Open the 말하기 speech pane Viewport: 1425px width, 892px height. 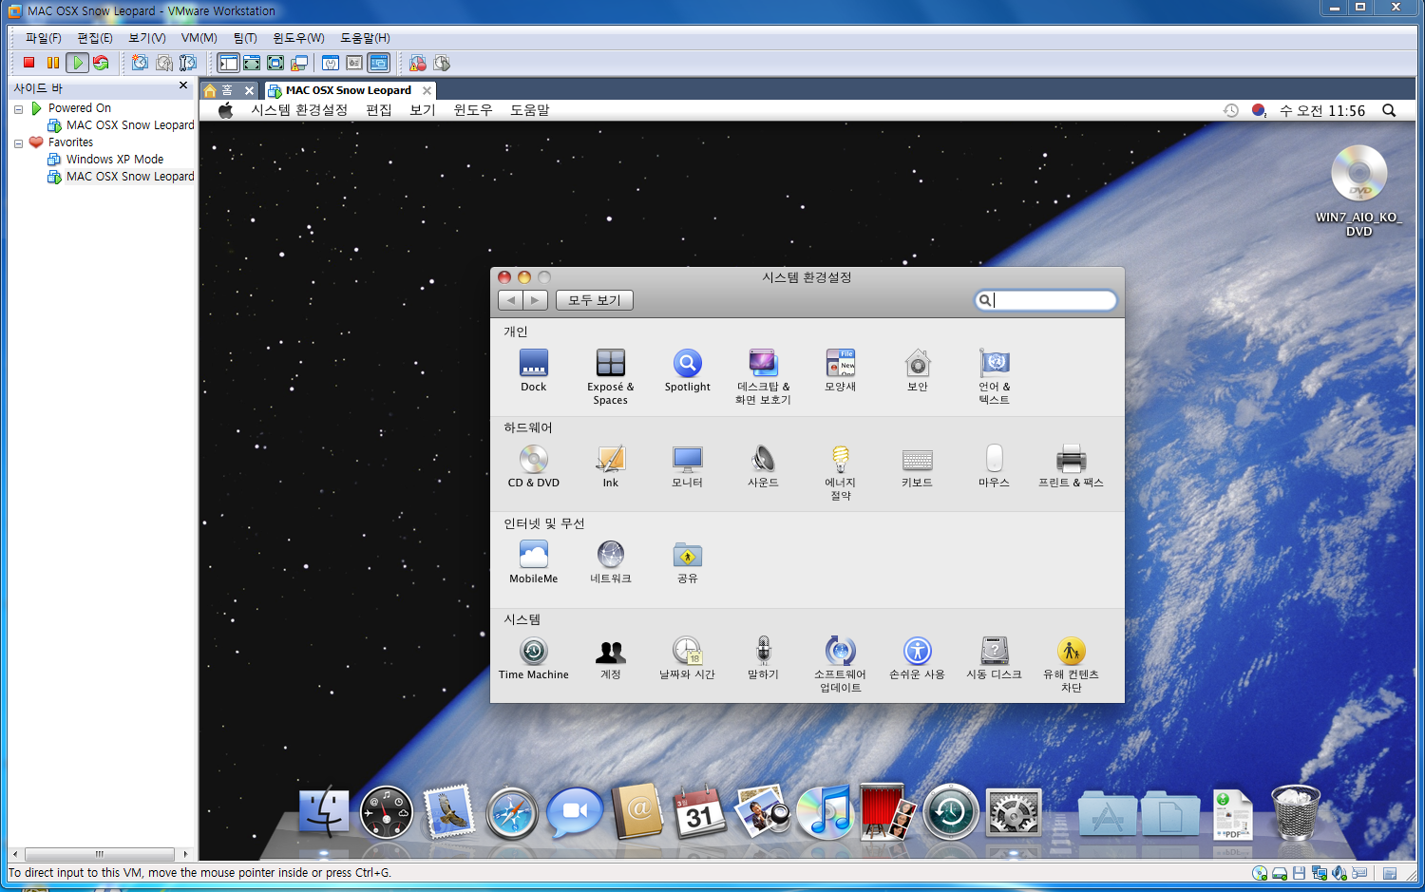point(763,658)
